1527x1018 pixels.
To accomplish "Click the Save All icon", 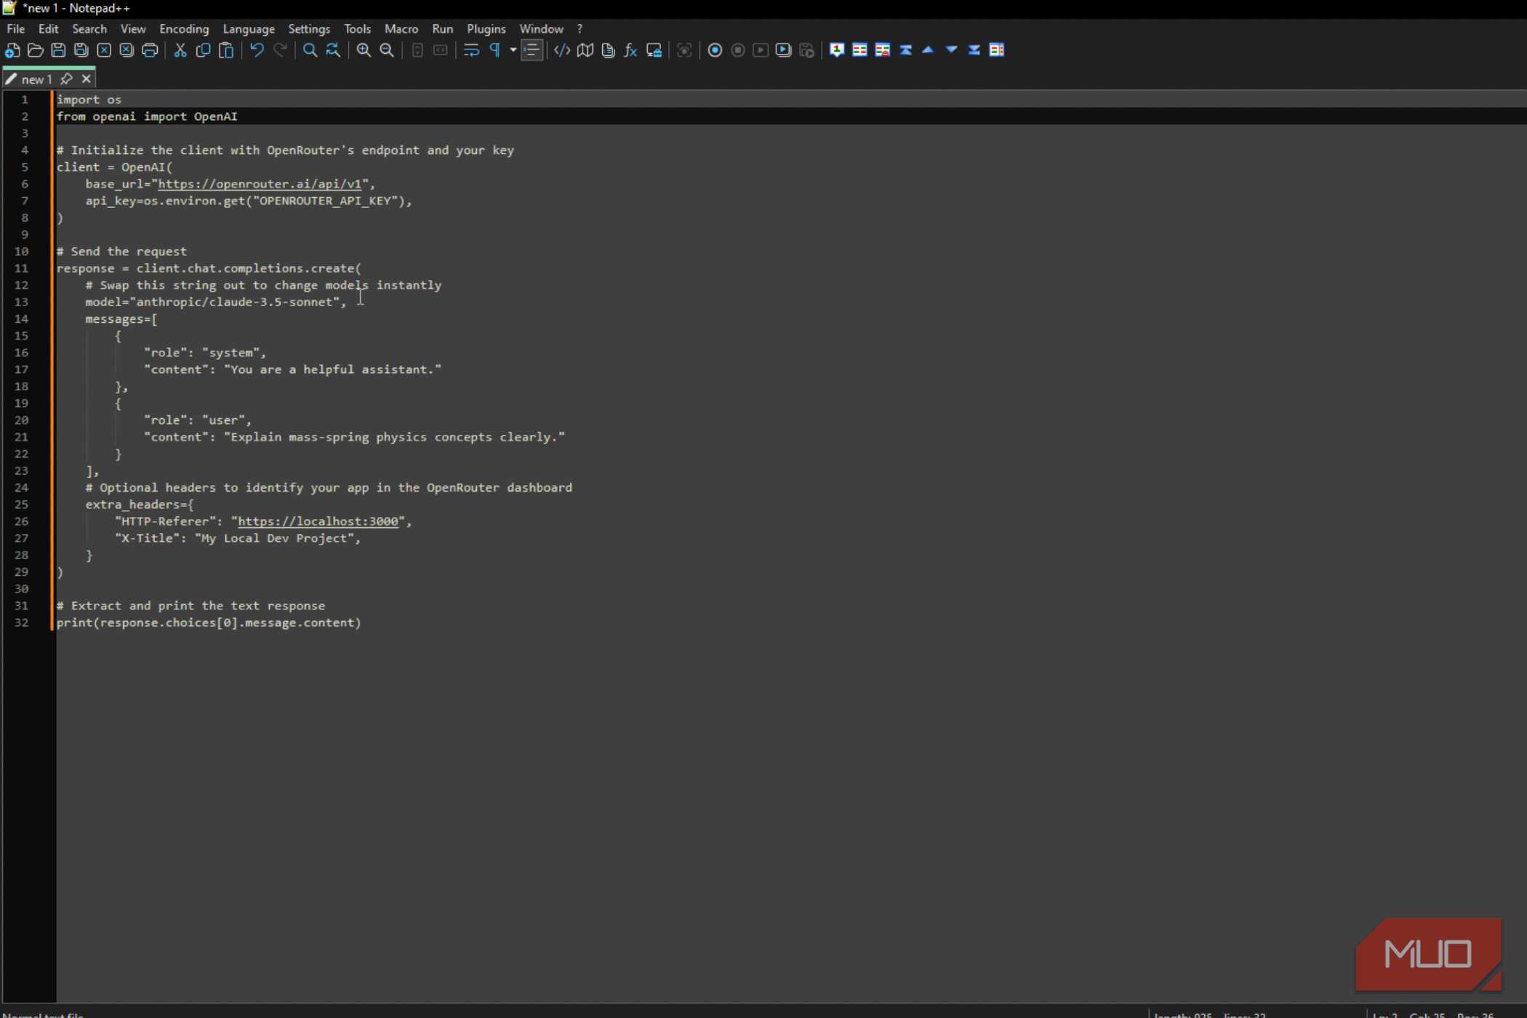I will 81,50.
